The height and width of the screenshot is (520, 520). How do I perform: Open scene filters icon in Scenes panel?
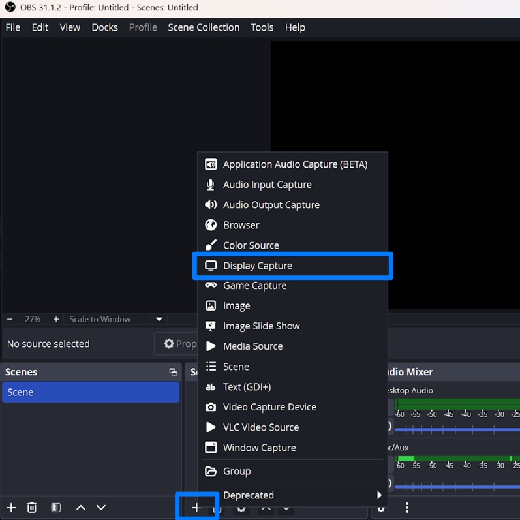point(56,508)
